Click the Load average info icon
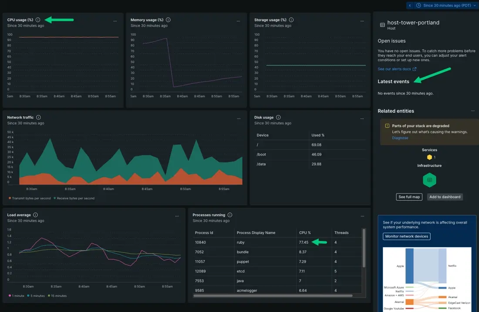479x312 pixels. tap(35, 215)
